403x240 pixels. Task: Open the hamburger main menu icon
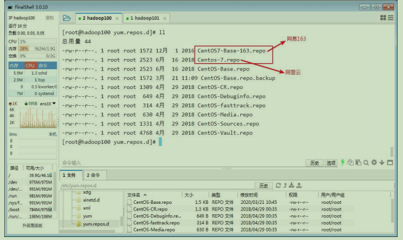pos(391,17)
